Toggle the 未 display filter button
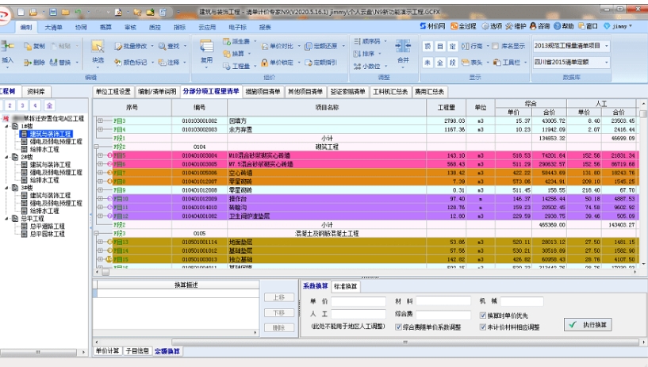648x367 pixels. click(428, 63)
